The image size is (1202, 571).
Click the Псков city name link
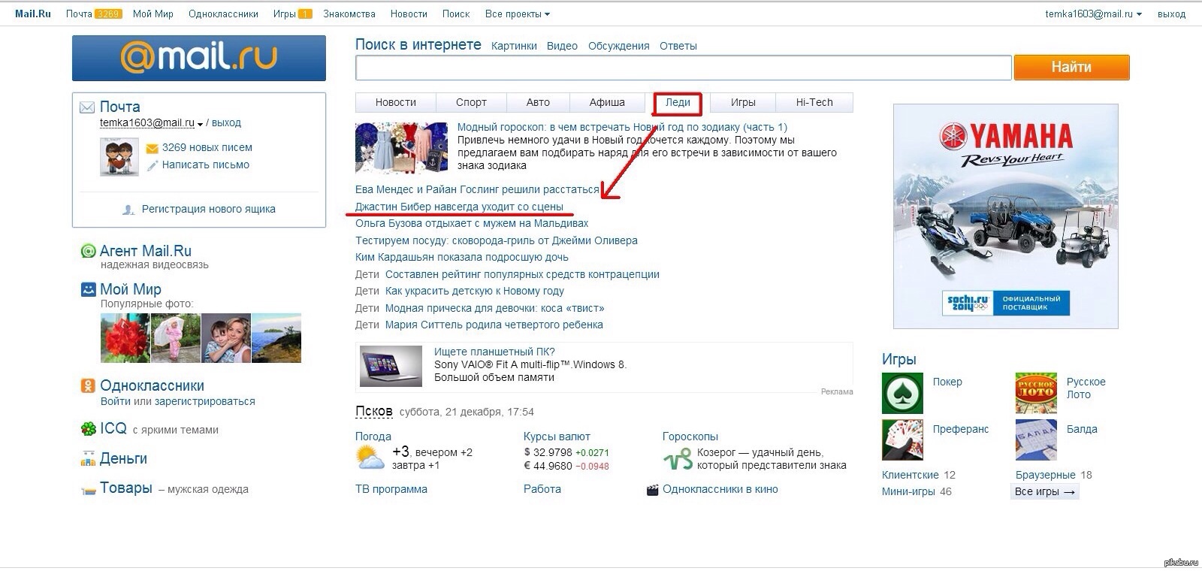click(x=373, y=412)
